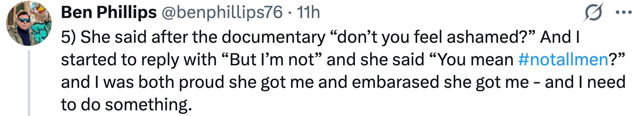
Task: Open the three-dot More options menu
Action: (x=625, y=13)
